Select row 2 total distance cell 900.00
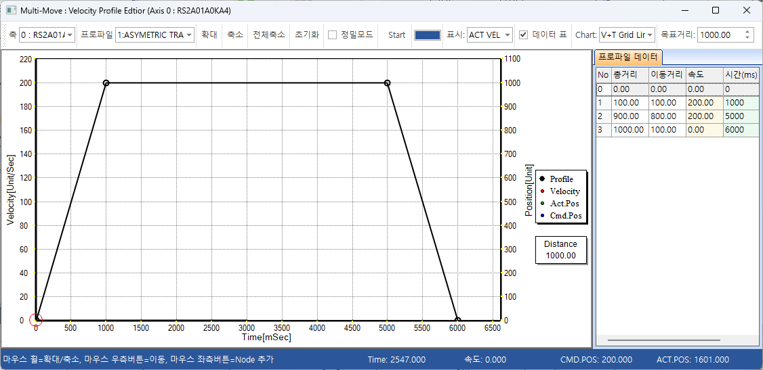Image resolution: width=763 pixels, height=370 pixels. pyautogui.click(x=630, y=116)
